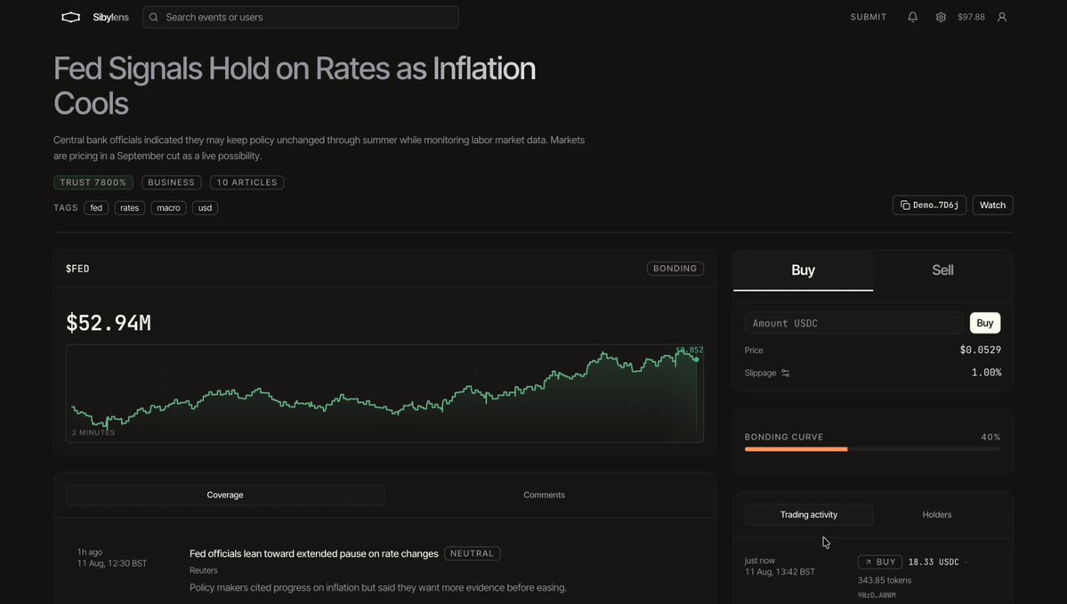This screenshot has height=604, width=1067.
Task: Click the 'rates' tag
Action: click(129, 208)
